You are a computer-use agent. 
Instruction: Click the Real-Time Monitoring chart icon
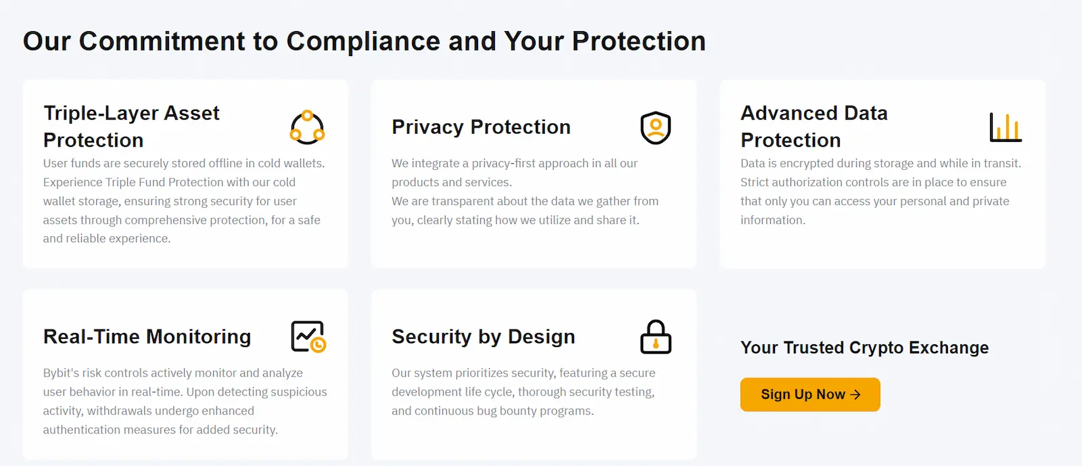[x=308, y=337]
